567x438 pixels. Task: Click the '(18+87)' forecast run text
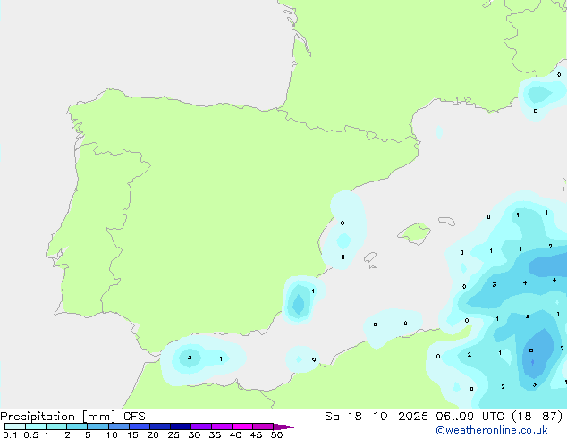click(x=537, y=417)
